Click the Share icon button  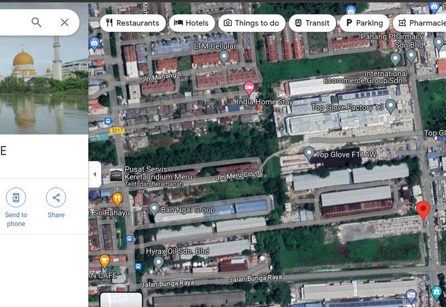[x=56, y=197]
